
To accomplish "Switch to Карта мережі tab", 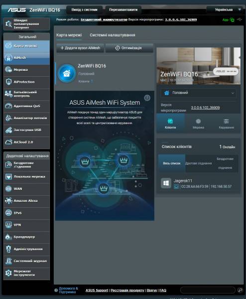I will point(69,35).
